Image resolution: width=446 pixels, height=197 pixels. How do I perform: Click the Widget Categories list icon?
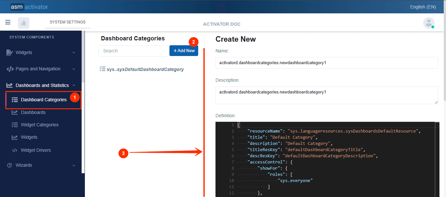(x=14, y=125)
